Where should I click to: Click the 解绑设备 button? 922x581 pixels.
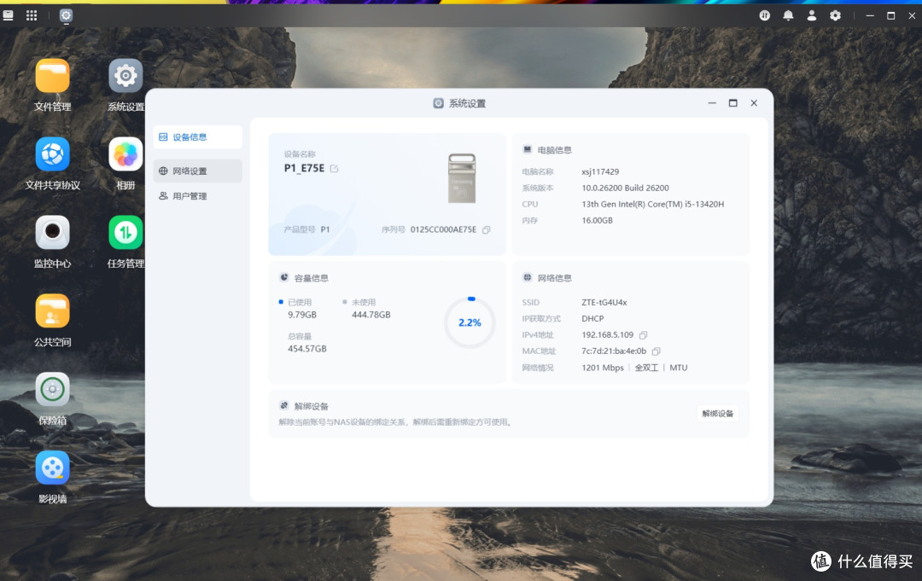717,414
